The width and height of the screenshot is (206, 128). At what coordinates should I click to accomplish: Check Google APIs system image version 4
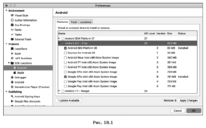pos(65,72)
